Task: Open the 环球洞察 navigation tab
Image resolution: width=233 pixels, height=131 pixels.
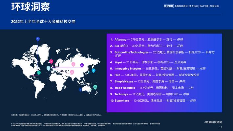Action: (x=169, y=6)
